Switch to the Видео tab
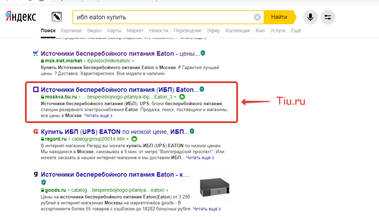The image size is (379, 217). point(94,31)
